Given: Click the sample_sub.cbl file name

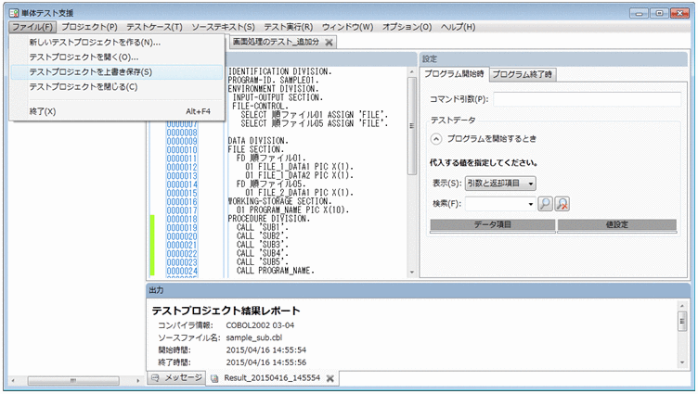Looking at the screenshot, I should pos(253,338).
